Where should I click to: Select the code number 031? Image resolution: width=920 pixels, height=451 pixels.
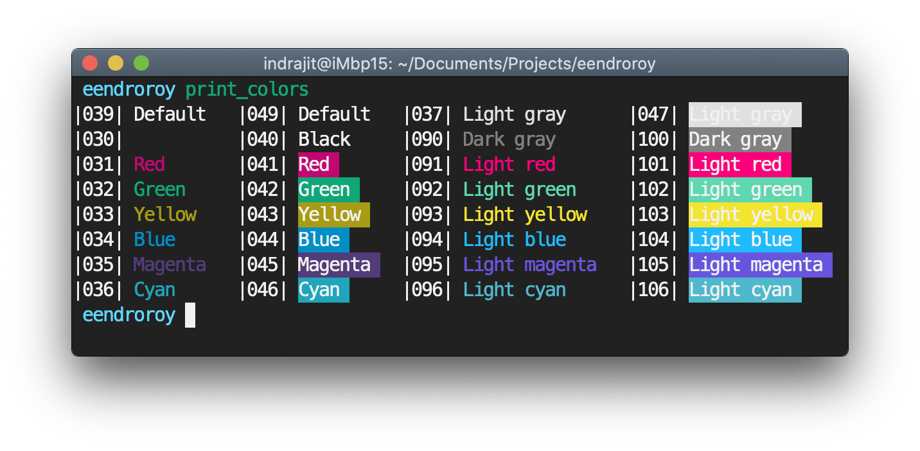(98, 164)
